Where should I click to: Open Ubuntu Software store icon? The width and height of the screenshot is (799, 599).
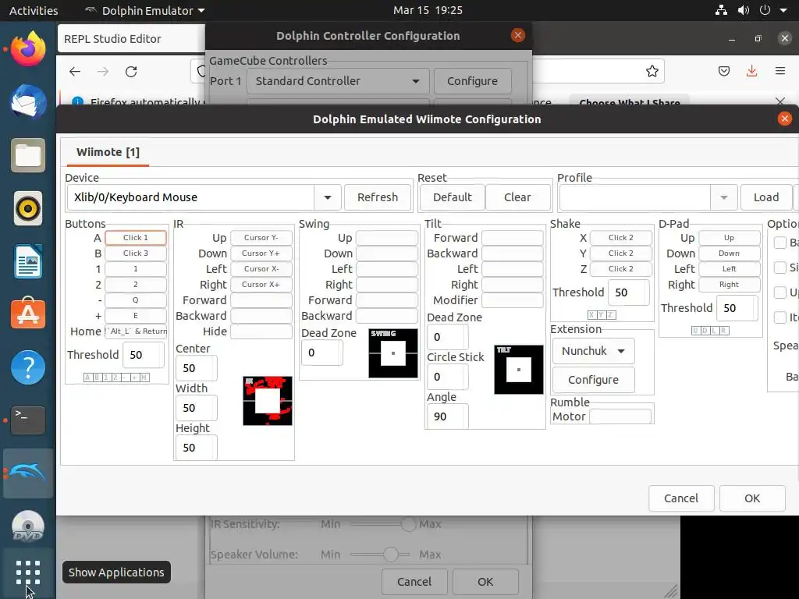coord(28,314)
